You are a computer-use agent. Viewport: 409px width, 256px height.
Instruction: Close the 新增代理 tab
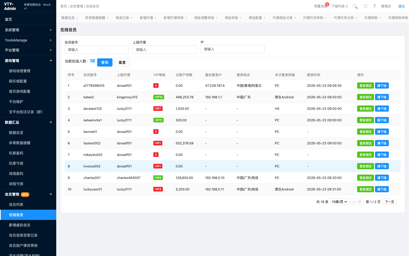pyautogui.click(x=155, y=18)
